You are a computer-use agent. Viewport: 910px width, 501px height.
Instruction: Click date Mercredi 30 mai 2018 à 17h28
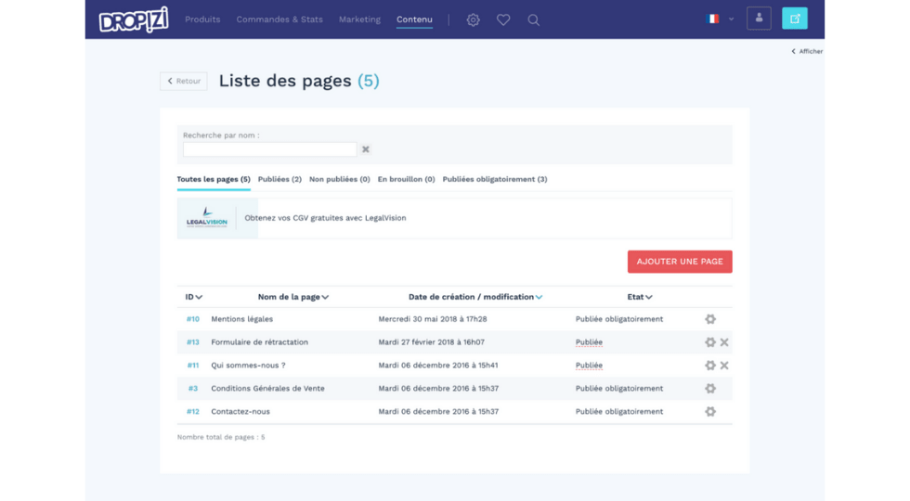pyautogui.click(x=433, y=319)
